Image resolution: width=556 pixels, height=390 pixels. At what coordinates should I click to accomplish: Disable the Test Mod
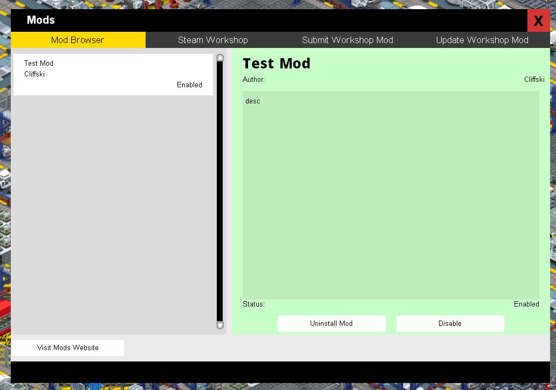click(x=450, y=324)
